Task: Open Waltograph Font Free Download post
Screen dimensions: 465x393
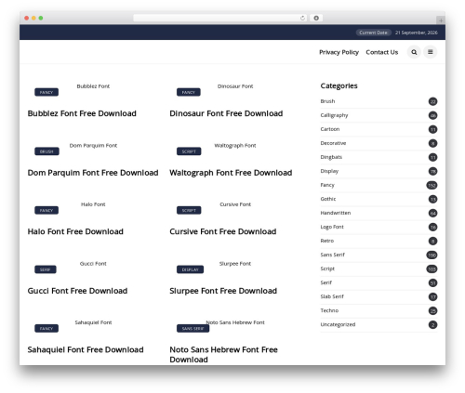Action: (231, 173)
